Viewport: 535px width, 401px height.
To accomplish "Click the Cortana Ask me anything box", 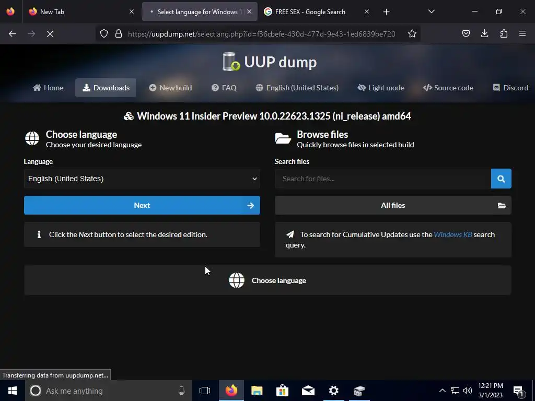I will [110, 391].
